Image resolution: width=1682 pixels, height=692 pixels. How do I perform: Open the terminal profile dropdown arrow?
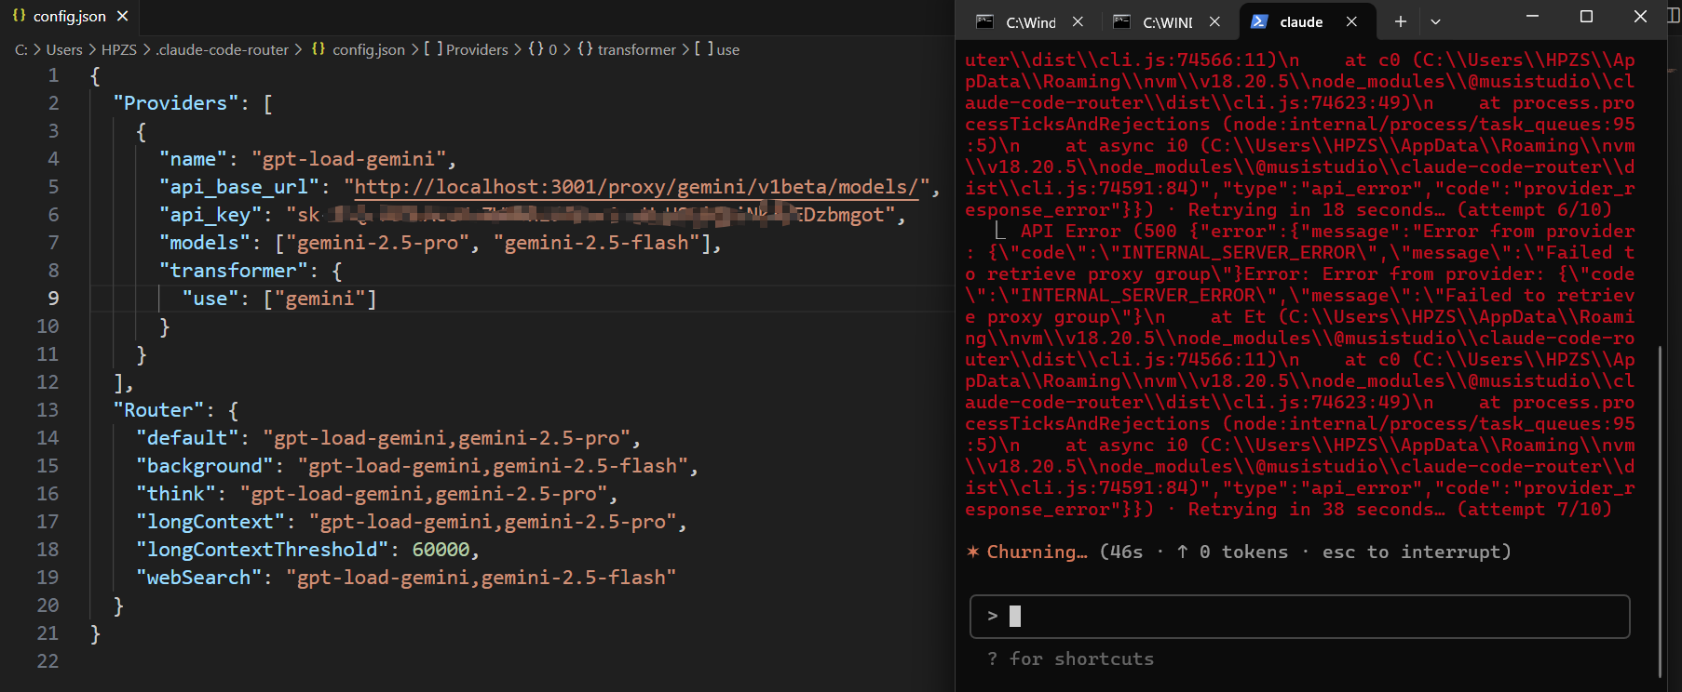1435,21
